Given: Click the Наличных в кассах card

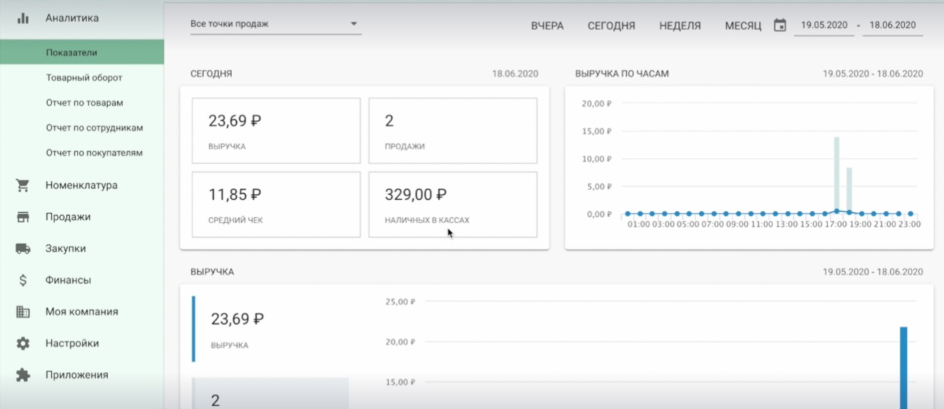Looking at the screenshot, I should (453, 205).
